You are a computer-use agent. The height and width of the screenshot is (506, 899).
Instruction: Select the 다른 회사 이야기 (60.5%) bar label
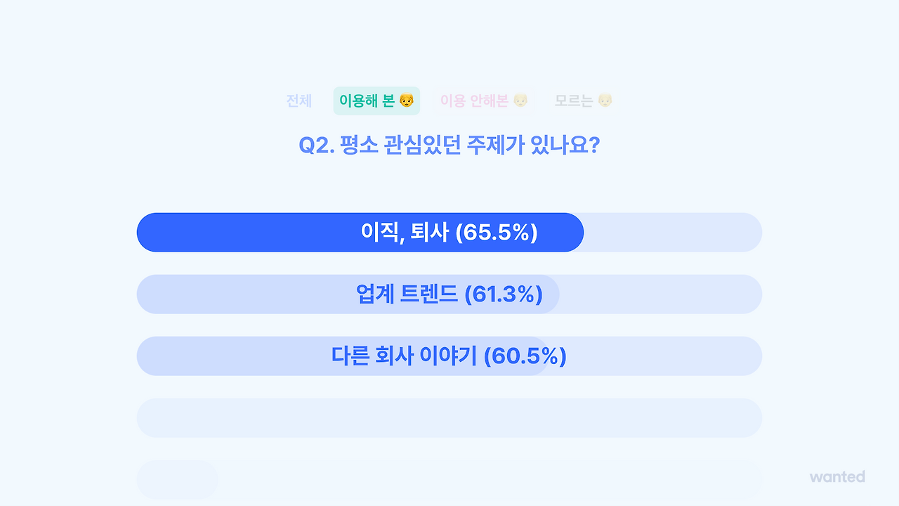point(449,356)
